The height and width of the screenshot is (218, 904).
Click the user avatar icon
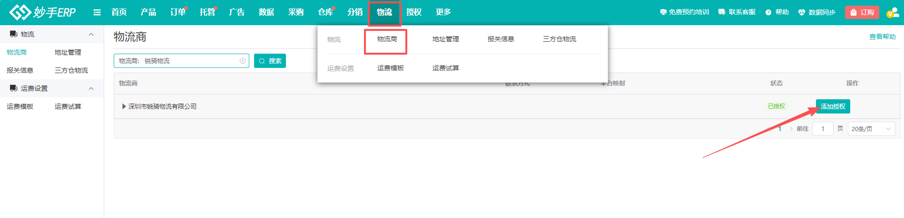[893, 13]
